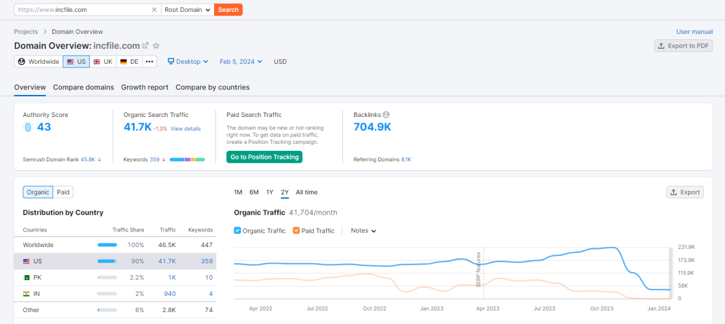
Task: Click US keywords value 359 in table
Action: (x=207, y=261)
